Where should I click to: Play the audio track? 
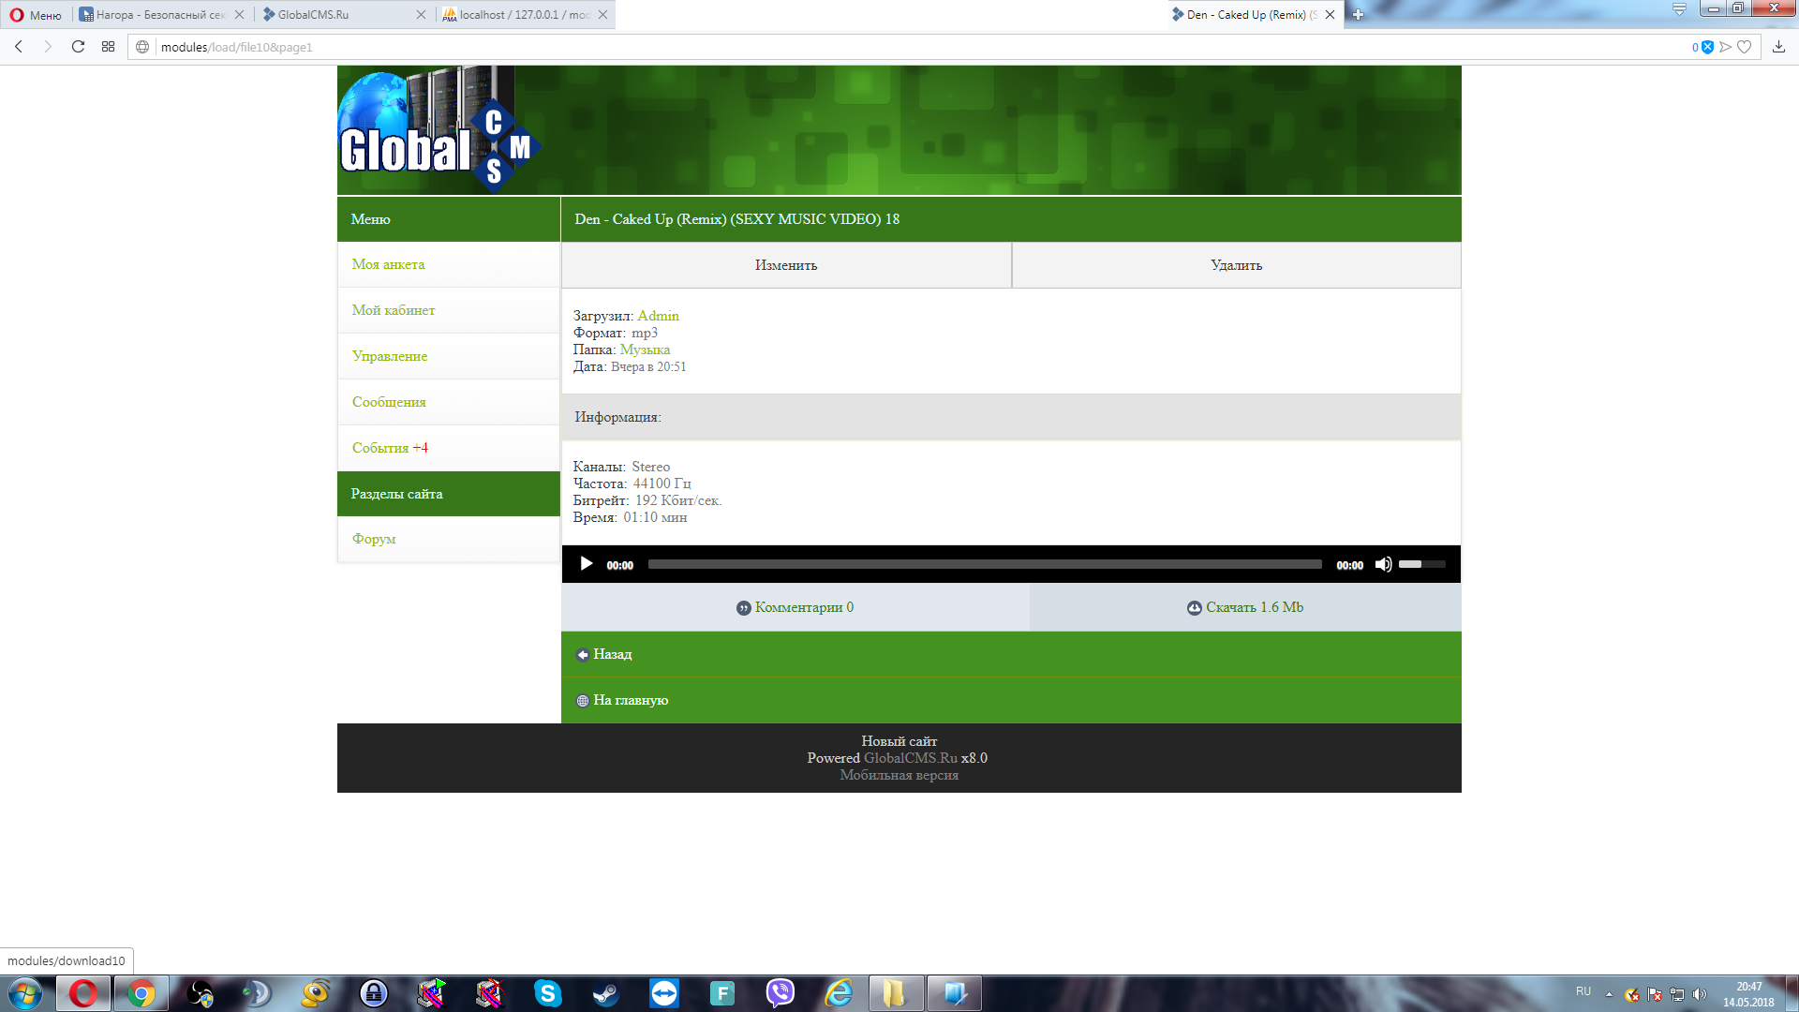pos(587,564)
